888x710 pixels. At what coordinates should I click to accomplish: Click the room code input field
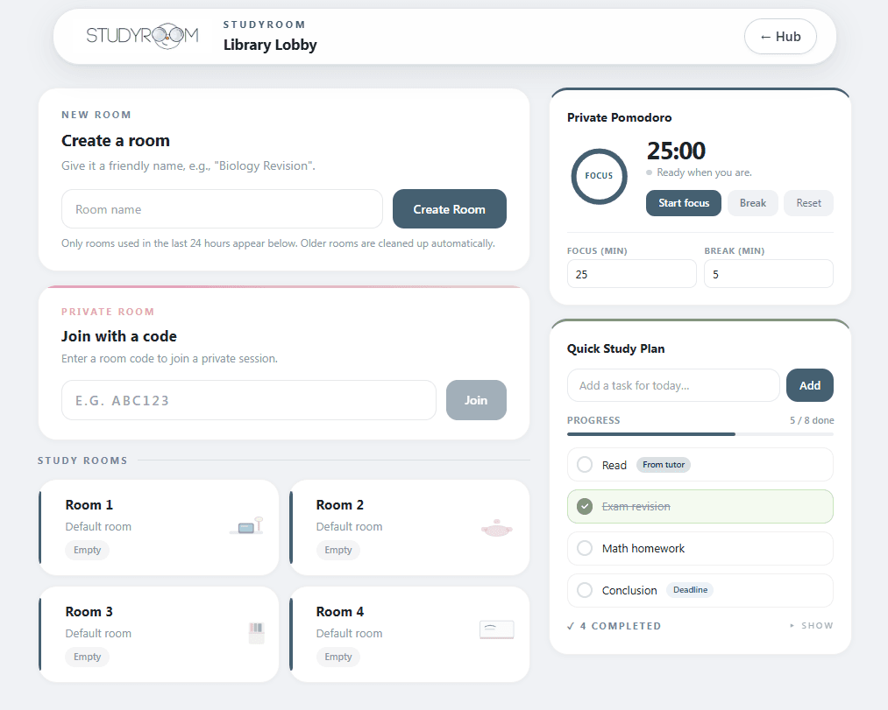[x=249, y=401]
